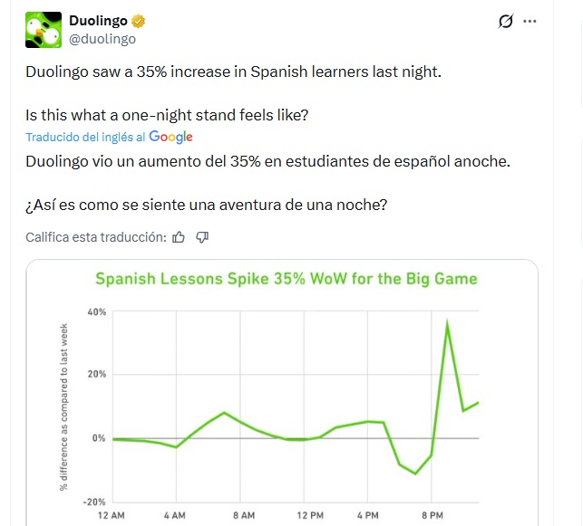583x526 pixels.
Task: Click the "Califica esta traducción" label
Action: coord(96,237)
